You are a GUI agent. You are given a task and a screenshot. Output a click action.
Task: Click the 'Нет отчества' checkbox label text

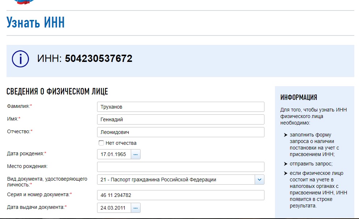pyautogui.click(x=121, y=143)
